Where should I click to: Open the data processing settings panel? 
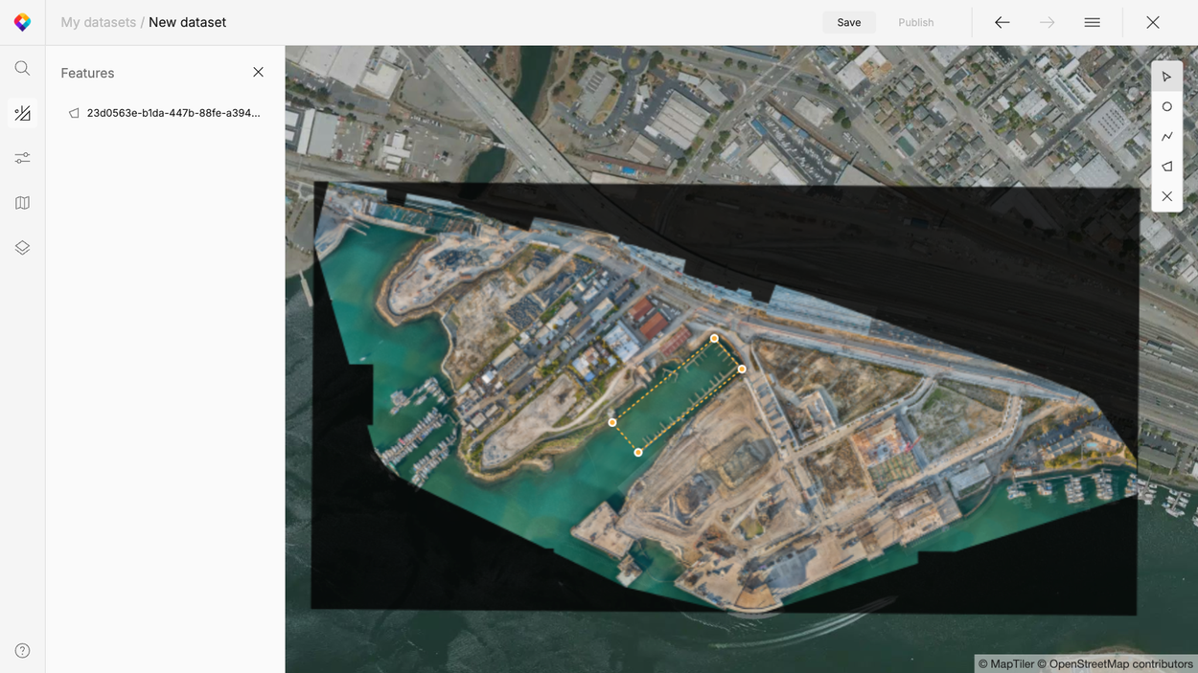(22, 157)
